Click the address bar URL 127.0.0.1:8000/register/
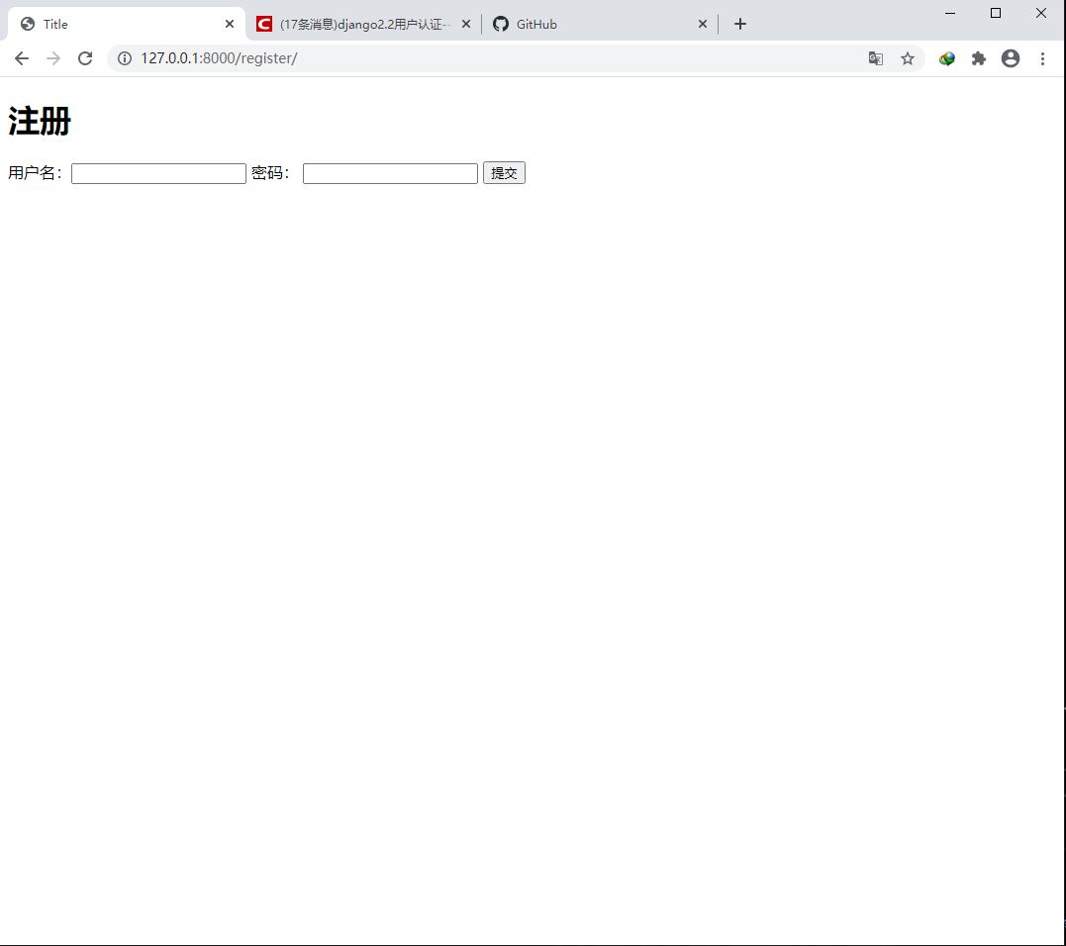The image size is (1066, 946). (219, 58)
